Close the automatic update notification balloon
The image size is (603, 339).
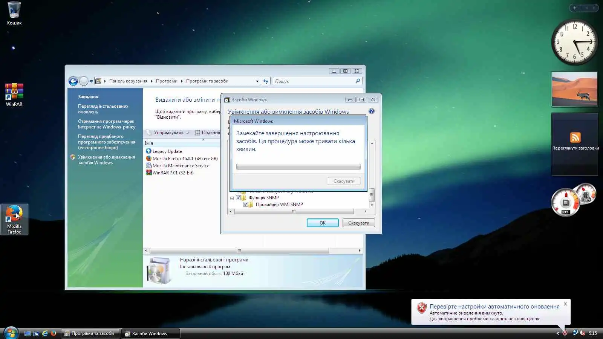point(565,304)
